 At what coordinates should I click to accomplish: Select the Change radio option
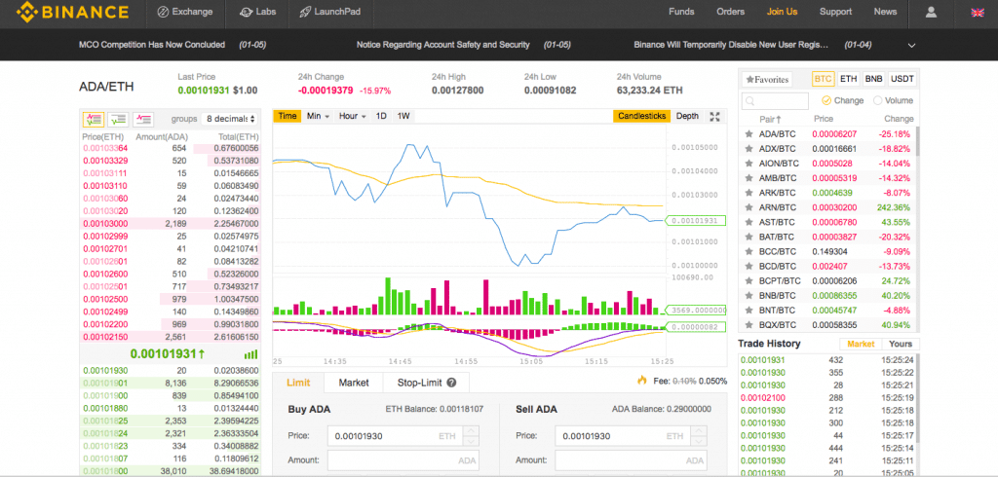[826, 100]
